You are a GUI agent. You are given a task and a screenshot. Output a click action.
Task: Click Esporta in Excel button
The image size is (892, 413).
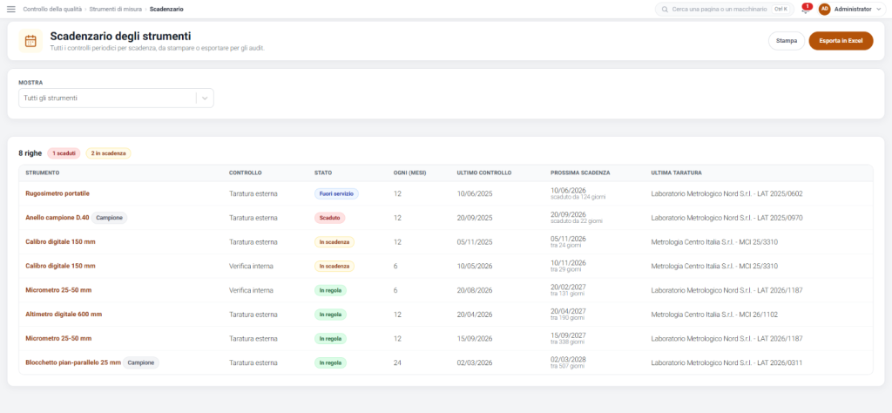(841, 41)
